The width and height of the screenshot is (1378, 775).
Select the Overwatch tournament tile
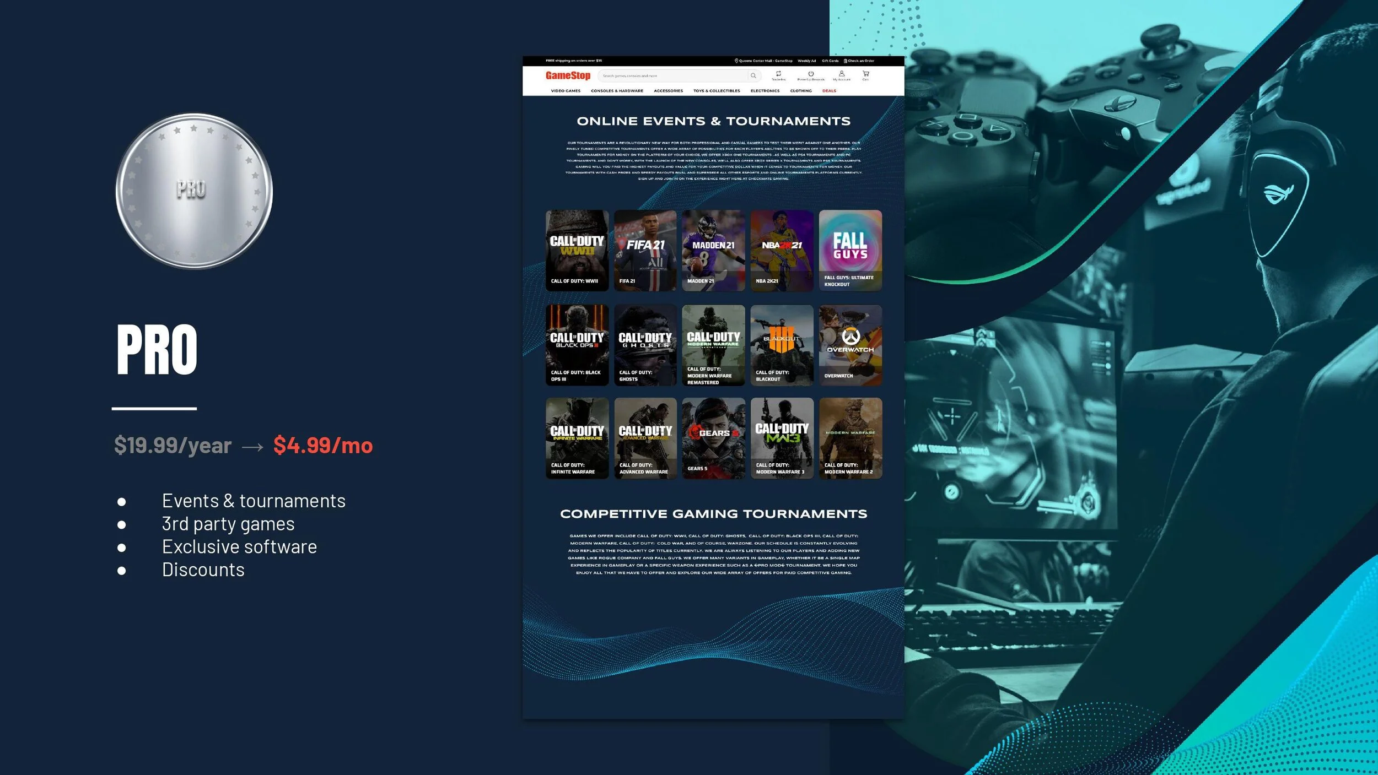(x=850, y=345)
